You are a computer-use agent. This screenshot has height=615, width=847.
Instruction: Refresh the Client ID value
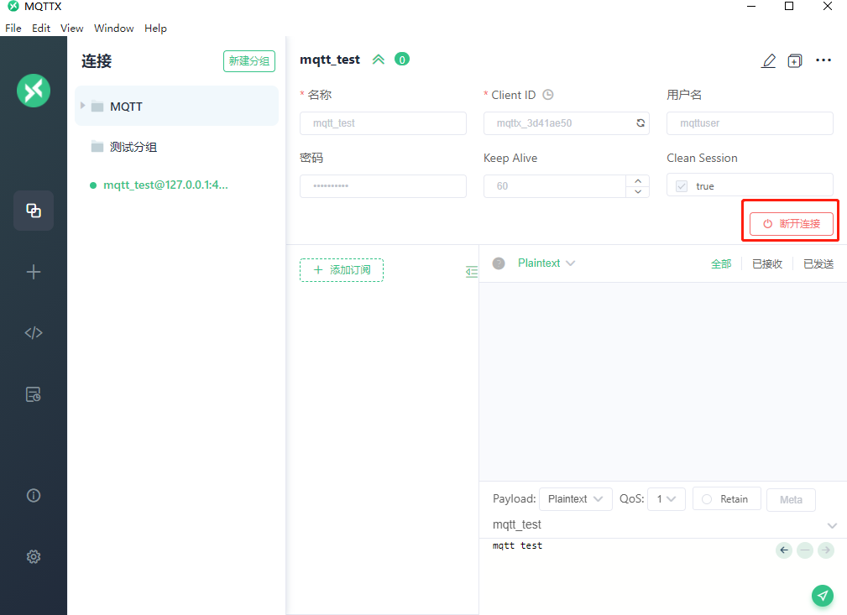pos(640,122)
